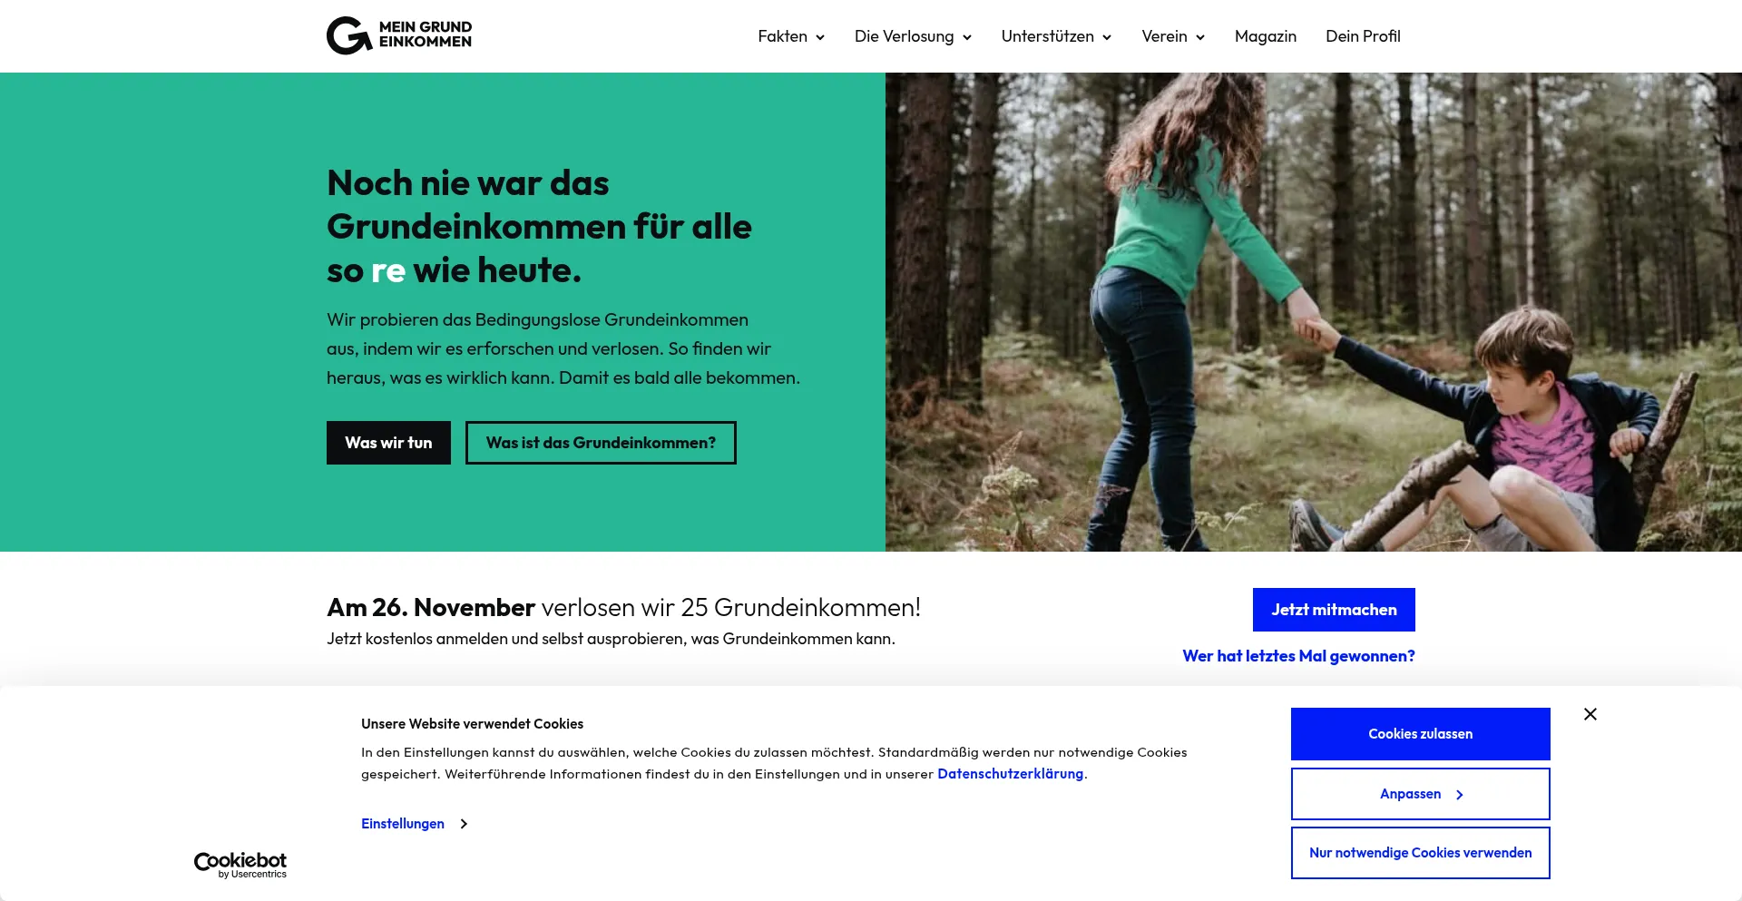1742x901 pixels.
Task: Open Wer hat letztes Mal gewonnen? link
Action: [1298, 656]
